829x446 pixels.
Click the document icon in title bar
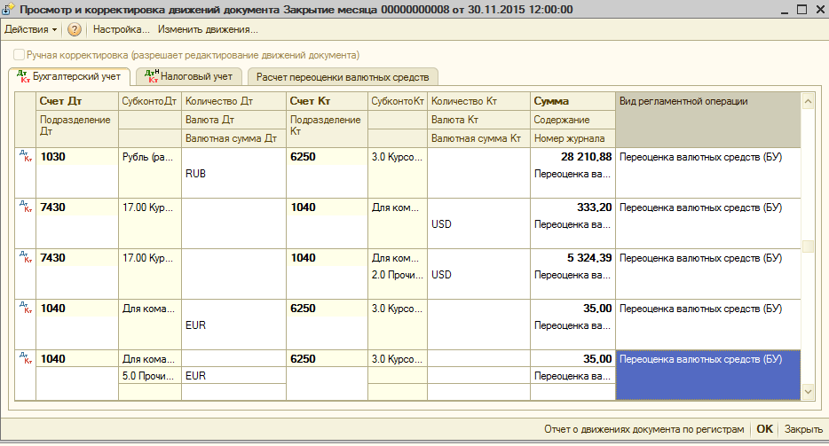point(8,10)
